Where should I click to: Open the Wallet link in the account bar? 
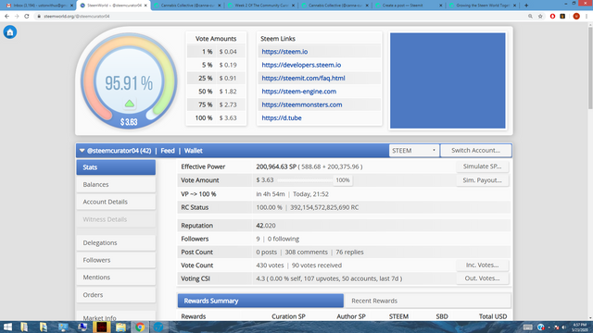(194, 151)
